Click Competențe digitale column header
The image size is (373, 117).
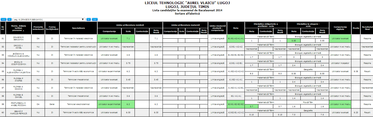coord(340,28)
